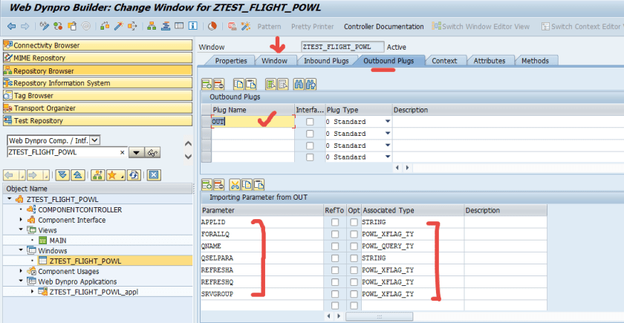
Task: Click the back arrow in main toolbar
Action: (11, 27)
